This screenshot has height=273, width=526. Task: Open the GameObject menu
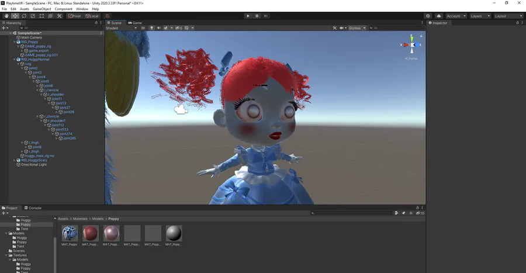pyautogui.click(x=41, y=9)
